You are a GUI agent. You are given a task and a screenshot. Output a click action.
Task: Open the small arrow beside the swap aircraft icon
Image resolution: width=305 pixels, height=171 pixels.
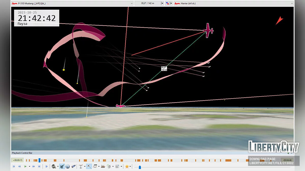click(x=171, y=3)
